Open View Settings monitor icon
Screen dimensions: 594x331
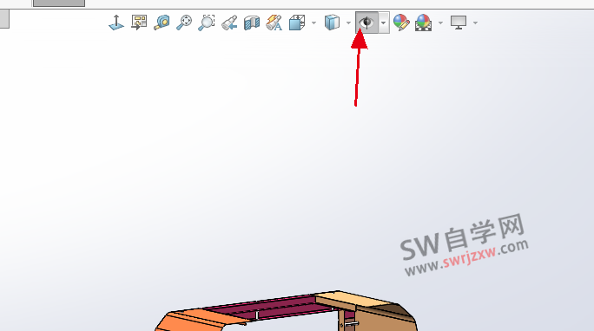(459, 23)
